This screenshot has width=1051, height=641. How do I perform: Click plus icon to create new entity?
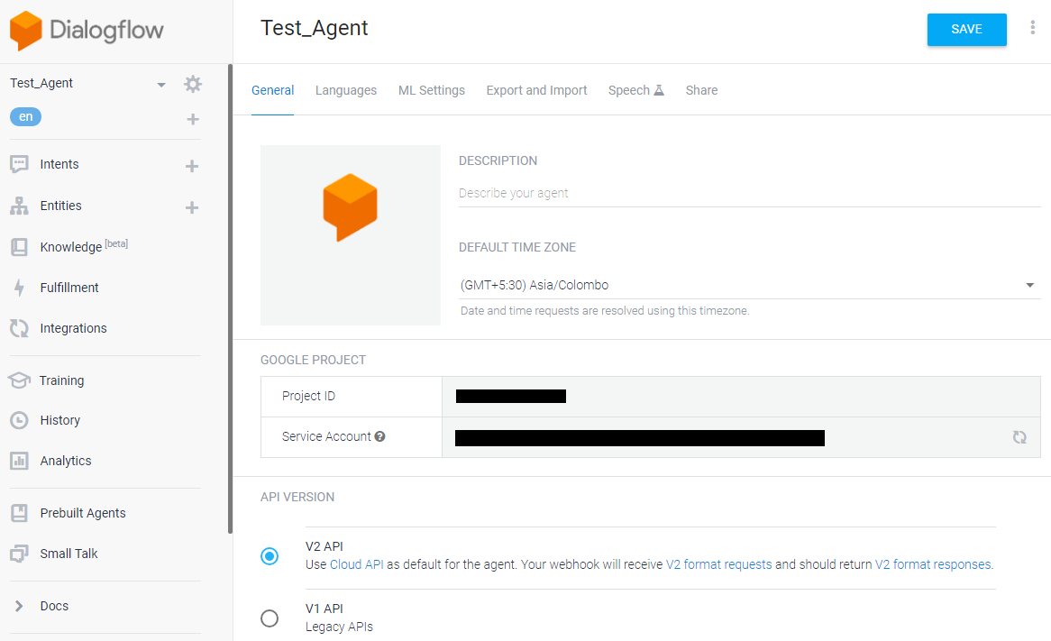click(x=192, y=207)
